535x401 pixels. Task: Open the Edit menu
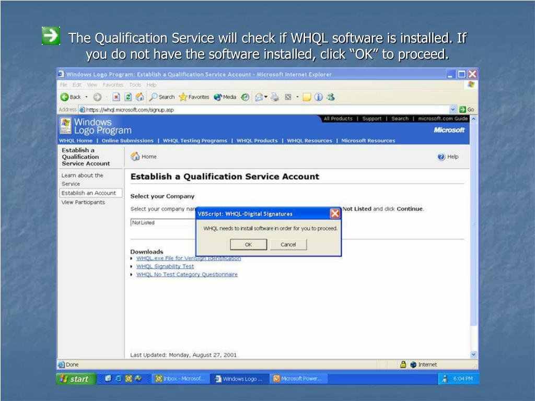[77, 85]
